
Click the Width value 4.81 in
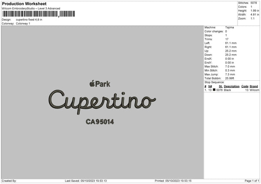tap(255, 15)
